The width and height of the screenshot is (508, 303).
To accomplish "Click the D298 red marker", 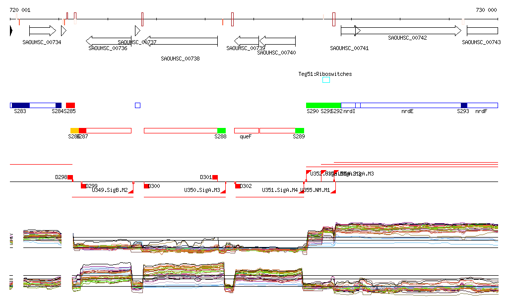I will coord(70,177).
